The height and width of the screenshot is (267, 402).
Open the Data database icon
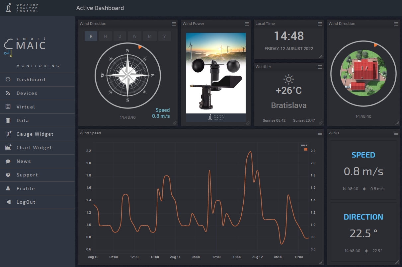coord(9,120)
